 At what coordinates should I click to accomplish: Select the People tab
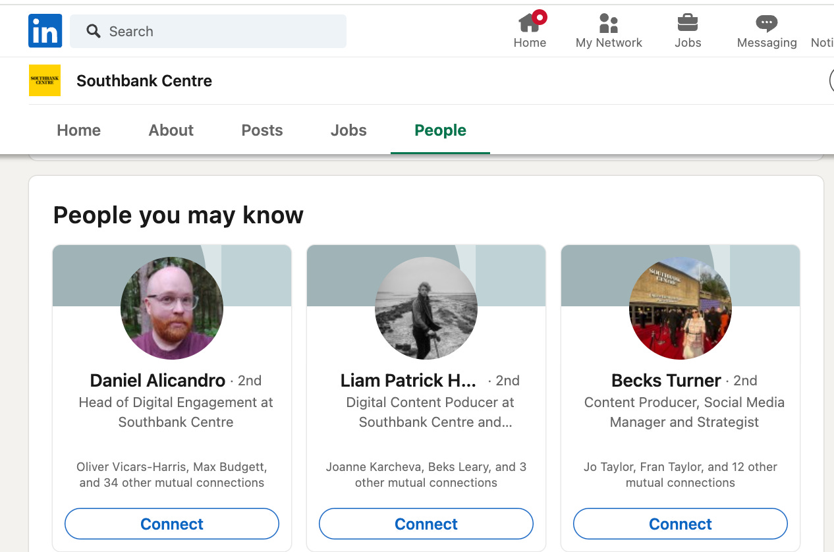click(440, 130)
